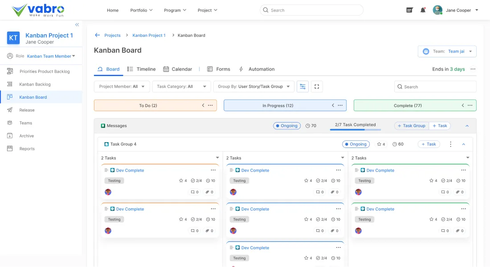Open Archive in the sidebar
The height and width of the screenshot is (267, 490).
click(26, 136)
